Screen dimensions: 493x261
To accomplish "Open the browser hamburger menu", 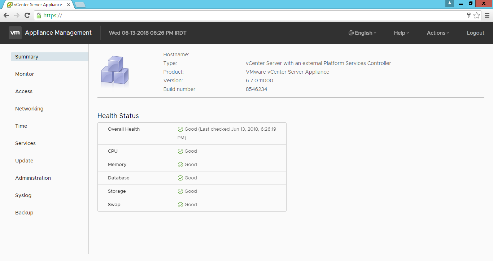I will (x=487, y=16).
